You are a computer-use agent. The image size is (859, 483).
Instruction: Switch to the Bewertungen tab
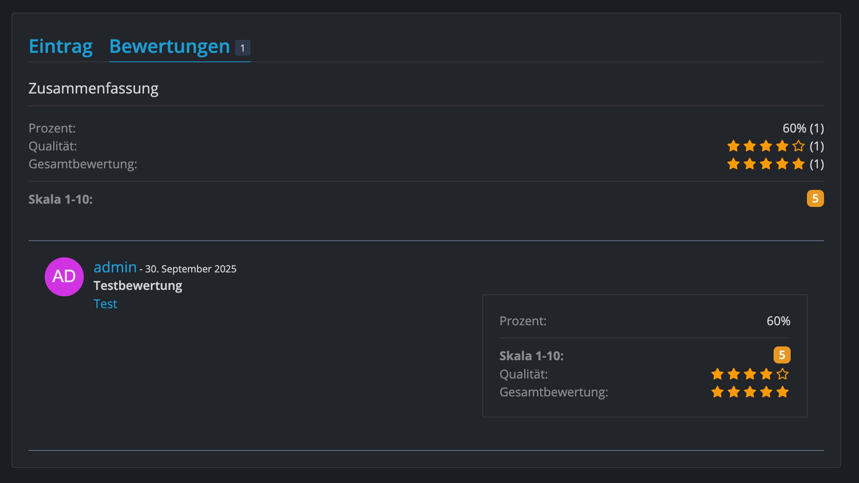[169, 47]
